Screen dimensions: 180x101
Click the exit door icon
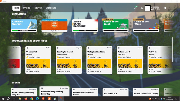[165, 8]
